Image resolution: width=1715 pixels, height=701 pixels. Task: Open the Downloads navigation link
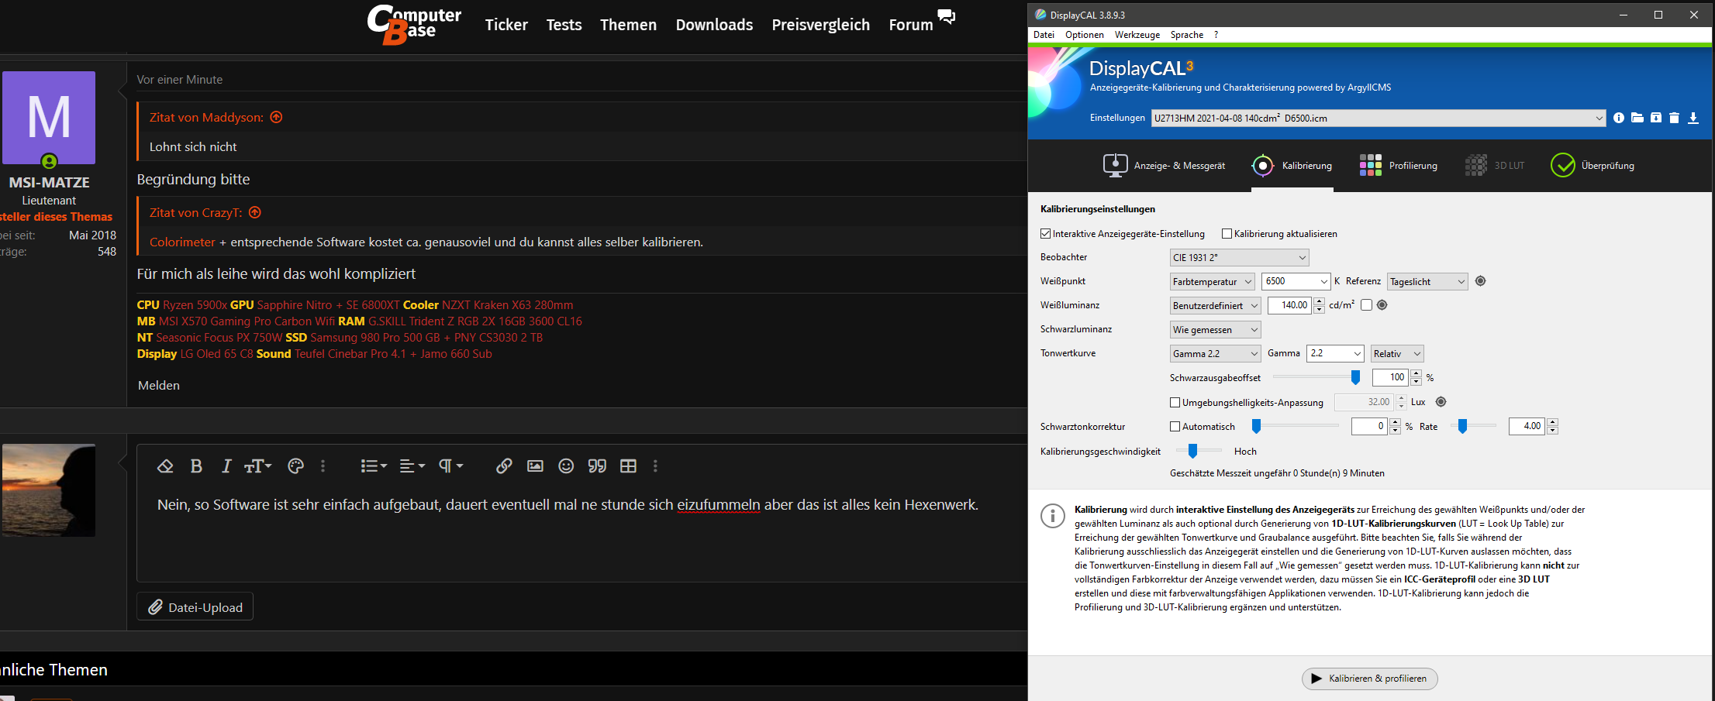point(714,25)
